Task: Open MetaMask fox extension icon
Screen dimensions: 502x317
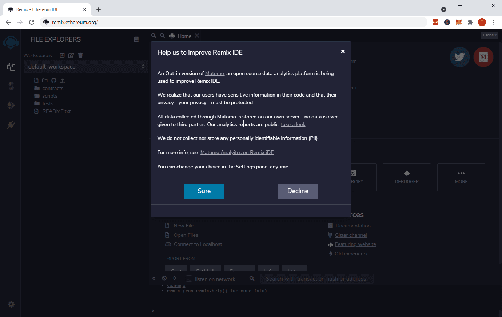Action: click(x=458, y=22)
